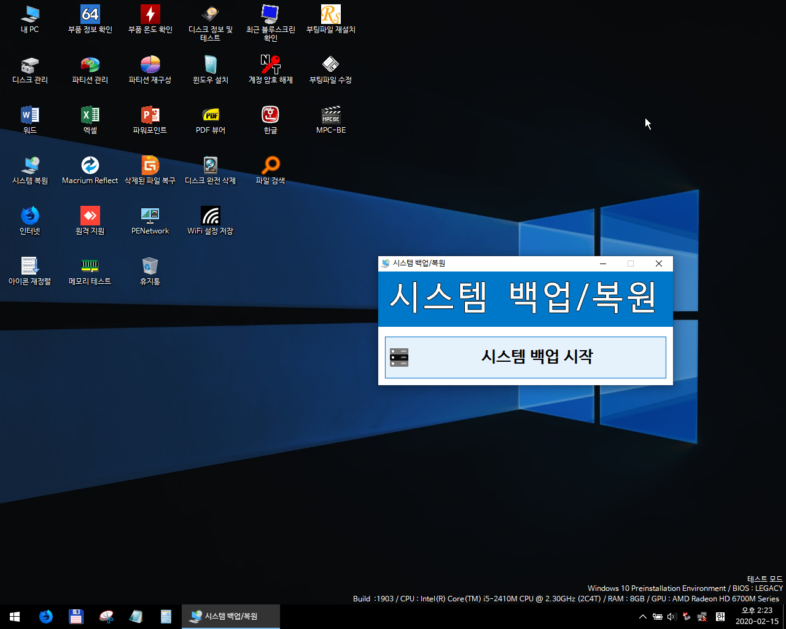Select the 부팅파일 재설치 icon
This screenshot has width=786, height=629.
(331, 19)
